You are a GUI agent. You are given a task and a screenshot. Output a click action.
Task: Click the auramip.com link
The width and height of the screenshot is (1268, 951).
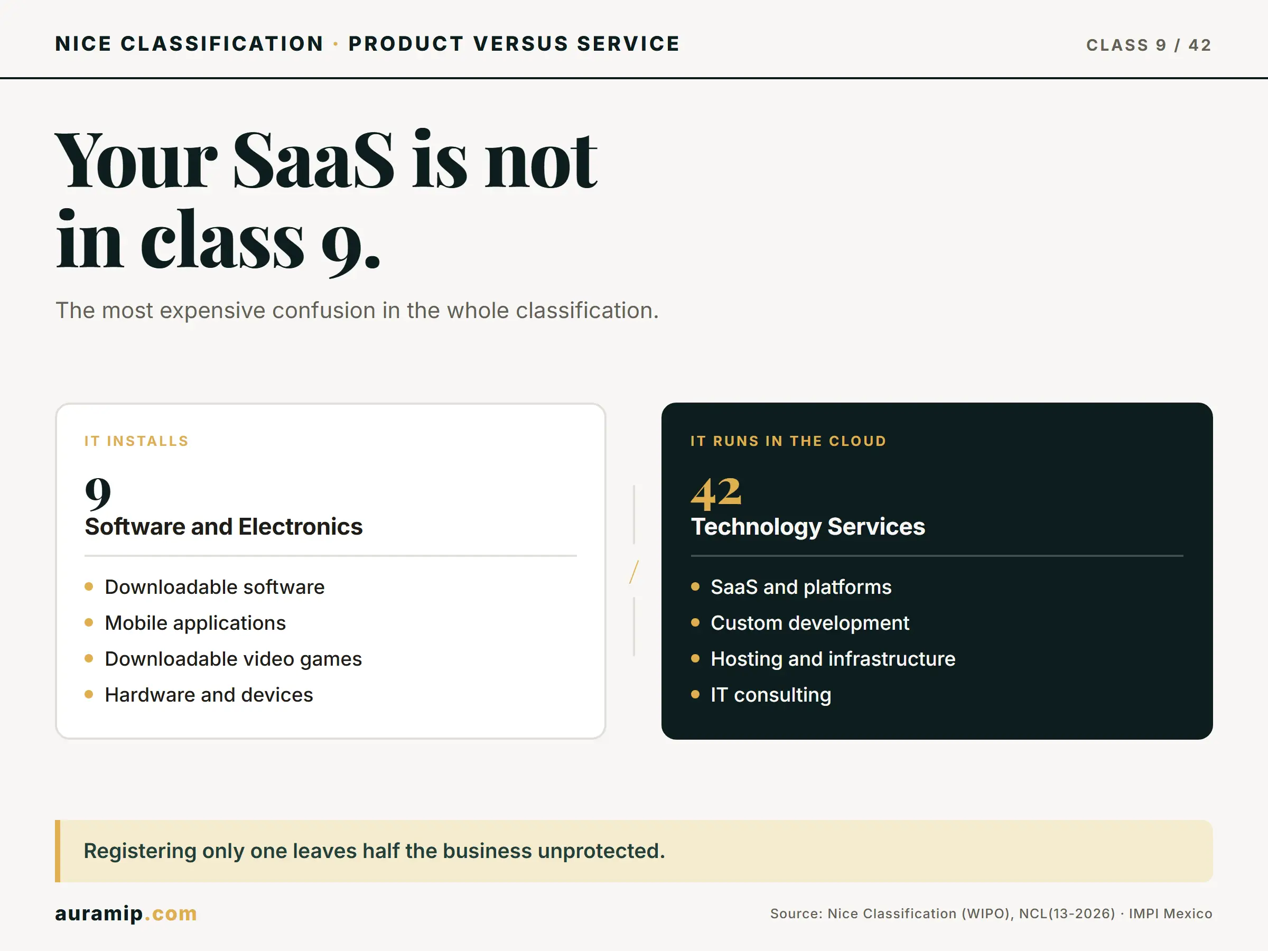pos(126,913)
